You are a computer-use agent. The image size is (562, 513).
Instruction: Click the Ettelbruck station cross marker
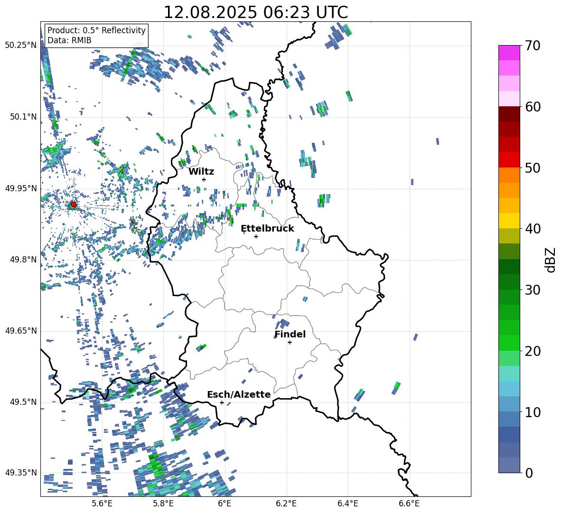tap(256, 236)
